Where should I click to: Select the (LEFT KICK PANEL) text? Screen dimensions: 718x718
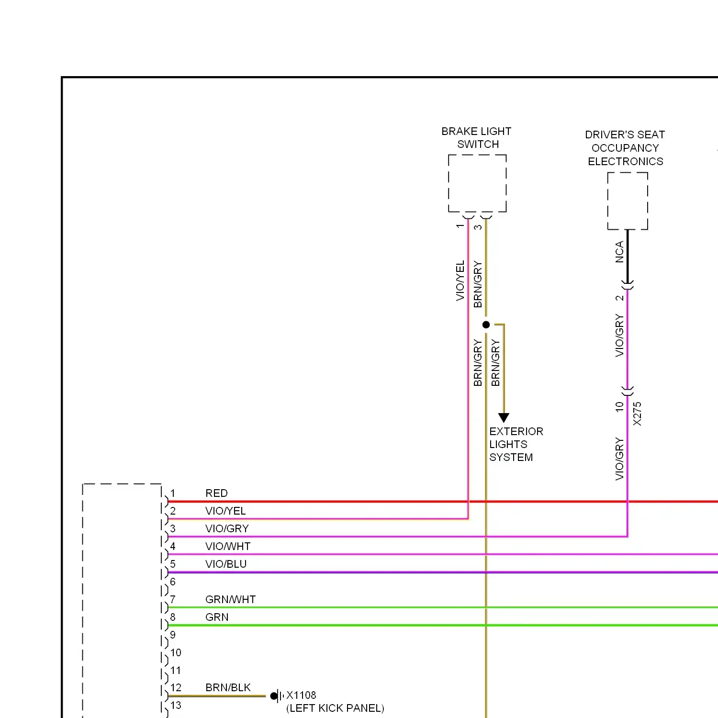tap(335, 708)
